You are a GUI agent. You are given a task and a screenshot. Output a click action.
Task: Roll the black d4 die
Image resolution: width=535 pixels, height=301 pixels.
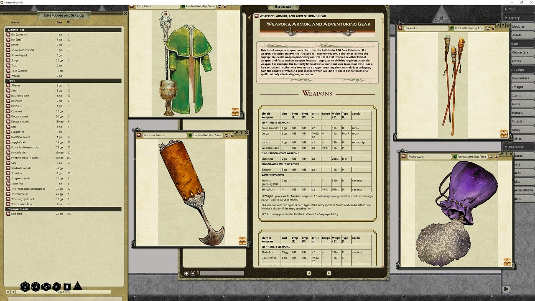coord(77,286)
